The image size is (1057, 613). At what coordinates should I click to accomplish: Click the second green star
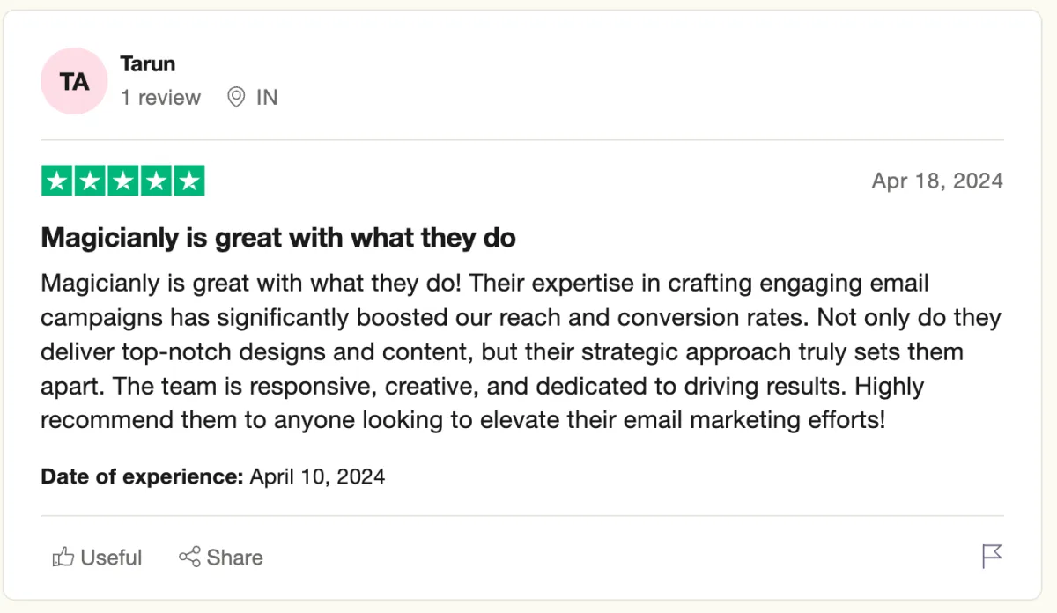click(x=90, y=181)
